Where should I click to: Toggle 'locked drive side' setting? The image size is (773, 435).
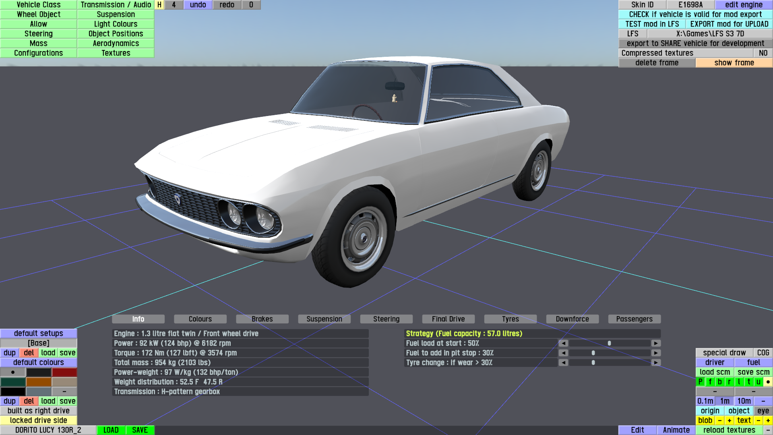[x=39, y=420]
